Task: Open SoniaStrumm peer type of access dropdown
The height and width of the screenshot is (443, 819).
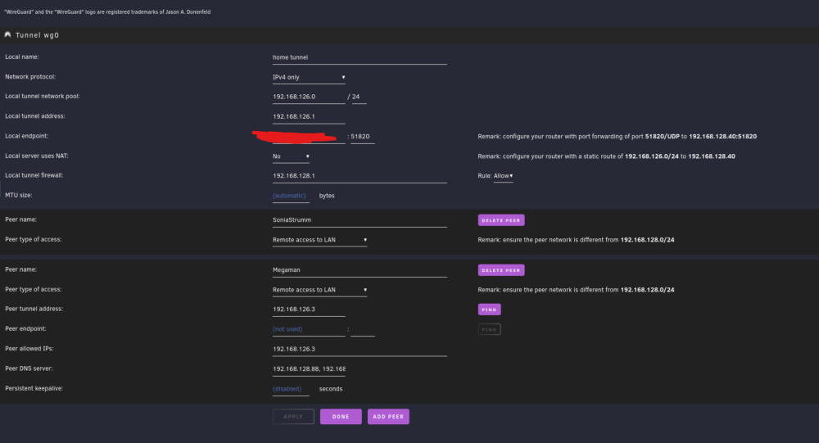Action: point(319,240)
